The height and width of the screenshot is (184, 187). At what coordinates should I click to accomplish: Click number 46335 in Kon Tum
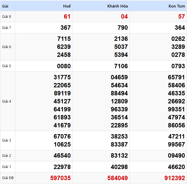(176, 93)
